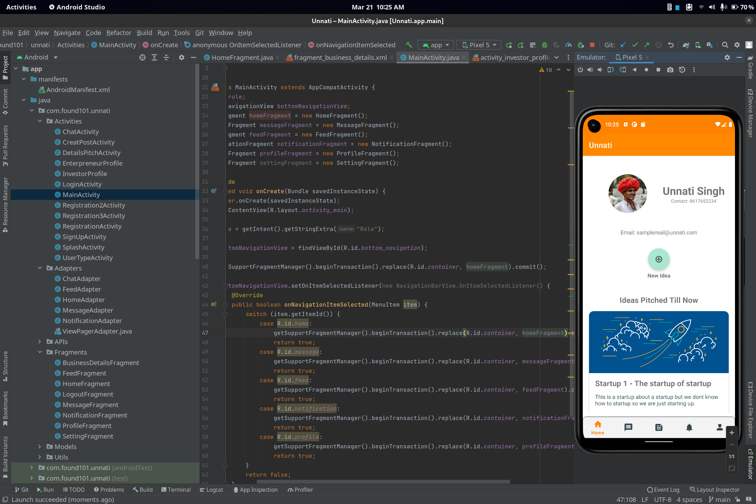
Task: Click Attach Debugger to Android Process icon
Action: (580, 45)
